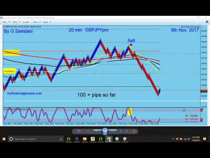210x158 pixels.
Task: Click the actual size button
Action: pyautogui.click(x=87, y=131)
